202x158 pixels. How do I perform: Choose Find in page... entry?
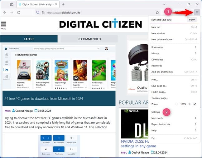coord(174,92)
